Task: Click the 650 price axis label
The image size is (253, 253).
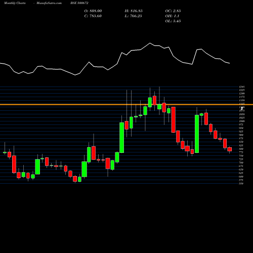Action: [x=241, y=170]
